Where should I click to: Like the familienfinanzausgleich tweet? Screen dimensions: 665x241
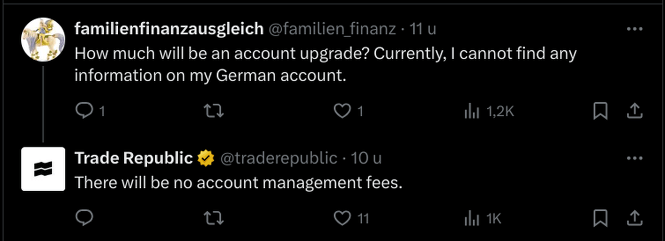(342, 111)
